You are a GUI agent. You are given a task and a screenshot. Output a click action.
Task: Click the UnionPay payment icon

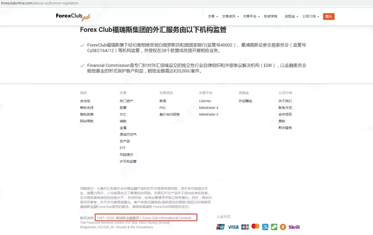[220, 227]
